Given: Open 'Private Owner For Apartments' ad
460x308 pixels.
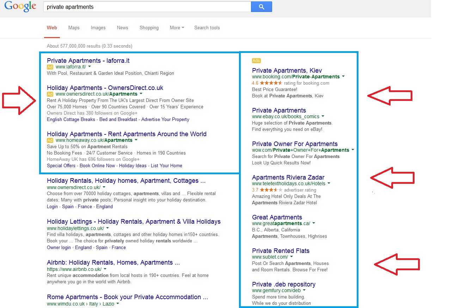Looking at the screenshot, I should (295, 144).
